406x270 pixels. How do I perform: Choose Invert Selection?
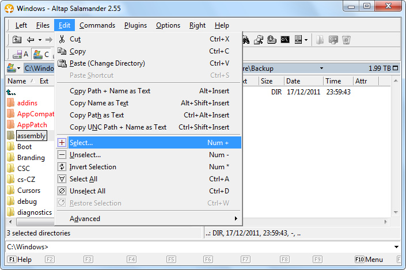click(x=149, y=167)
